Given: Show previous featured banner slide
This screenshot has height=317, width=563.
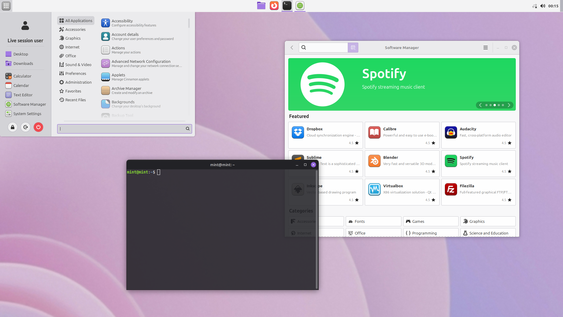Looking at the screenshot, I should click(x=480, y=105).
